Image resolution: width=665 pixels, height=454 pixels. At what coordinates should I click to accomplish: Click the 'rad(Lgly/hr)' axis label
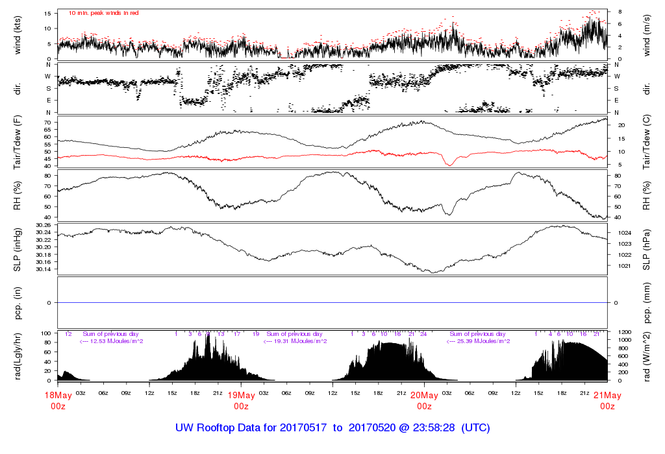point(18,355)
